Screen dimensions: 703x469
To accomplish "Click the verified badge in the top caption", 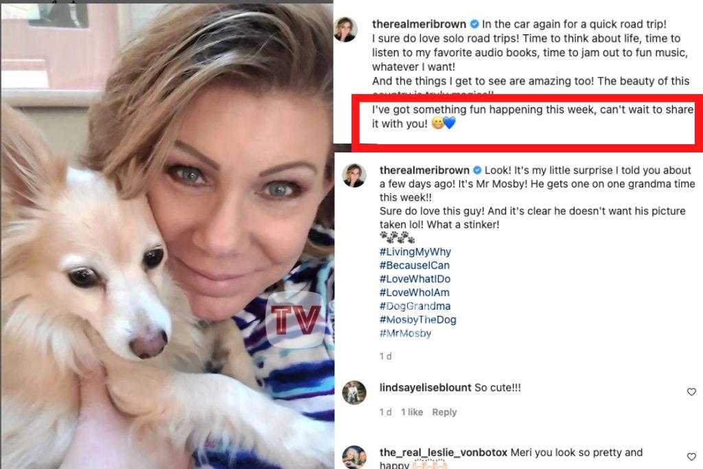I will (x=474, y=24).
